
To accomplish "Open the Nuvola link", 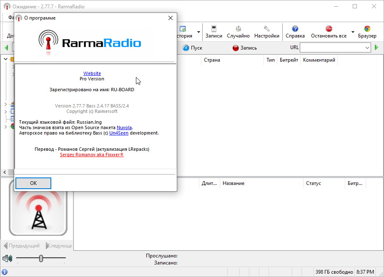I will 124,127.
